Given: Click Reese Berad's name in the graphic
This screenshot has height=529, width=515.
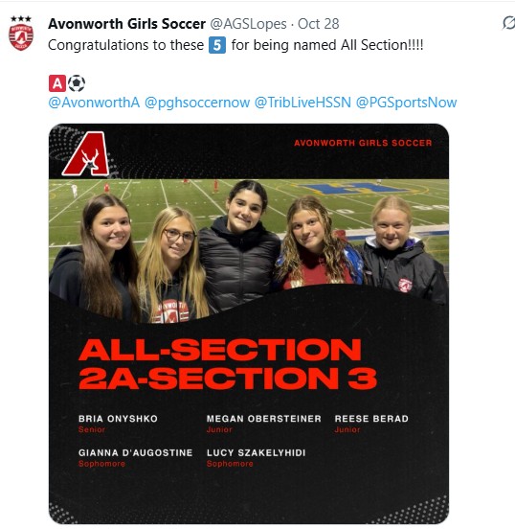Looking at the screenshot, I should 371,419.
